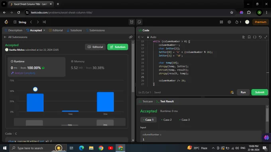Select Case 1 result
Viewport: 271px width, 152px height.
[149, 120]
